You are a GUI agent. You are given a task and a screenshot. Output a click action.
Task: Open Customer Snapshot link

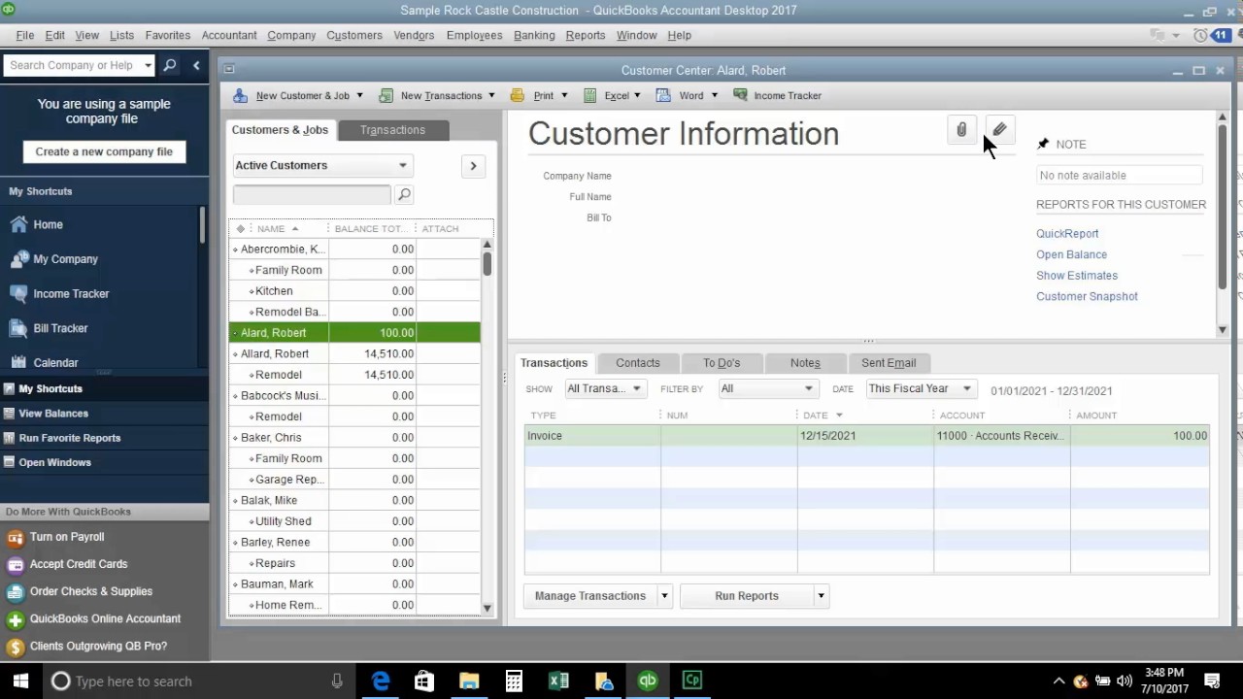tap(1087, 297)
